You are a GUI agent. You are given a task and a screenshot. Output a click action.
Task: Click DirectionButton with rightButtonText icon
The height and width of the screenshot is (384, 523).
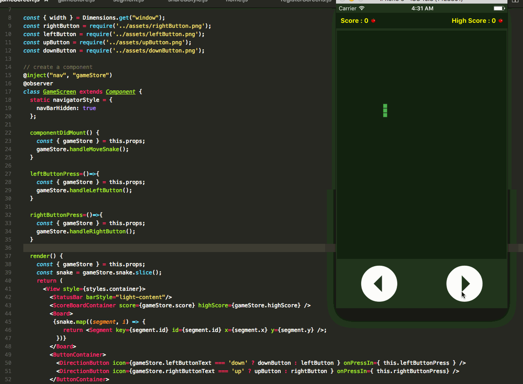pos(257,371)
